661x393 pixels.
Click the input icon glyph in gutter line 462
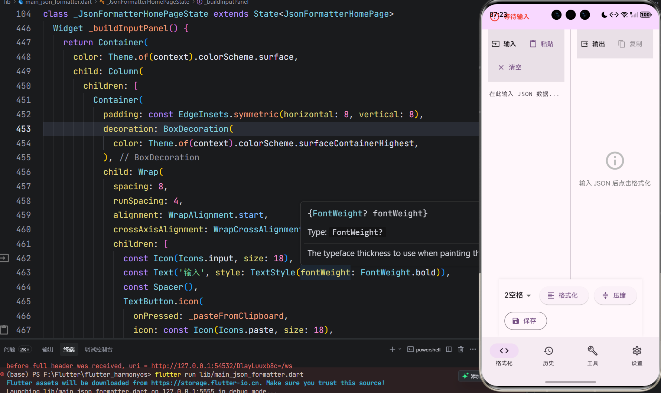click(x=4, y=258)
